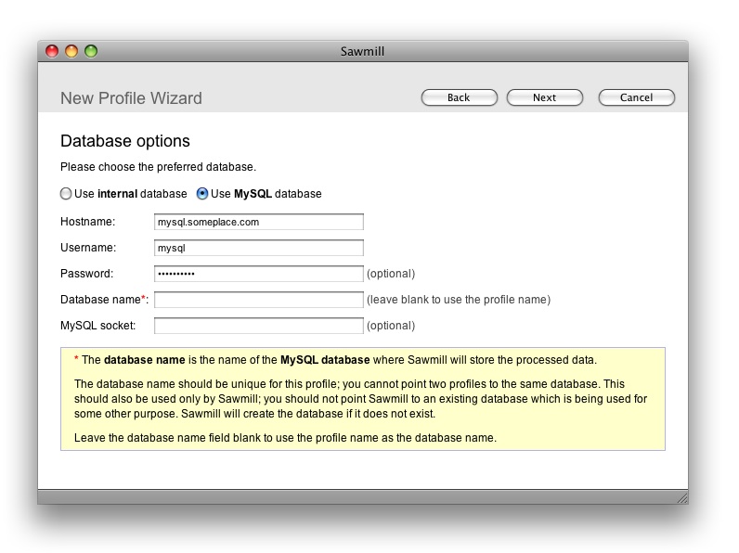The image size is (739, 553).
Task: Click the 'leave blank to use the profile name' hint
Action: 459,300
